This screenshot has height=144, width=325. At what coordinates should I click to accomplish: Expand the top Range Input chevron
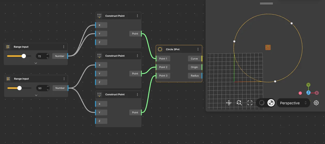click(36, 63)
